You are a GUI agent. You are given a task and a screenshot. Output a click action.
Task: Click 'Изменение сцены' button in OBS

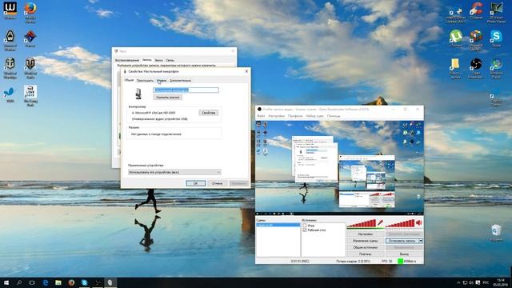coord(366,241)
